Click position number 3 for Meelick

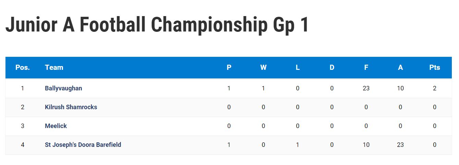click(x=23, y=126)
